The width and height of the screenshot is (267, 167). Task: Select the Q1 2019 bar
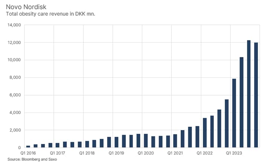(x=117, y=142)
